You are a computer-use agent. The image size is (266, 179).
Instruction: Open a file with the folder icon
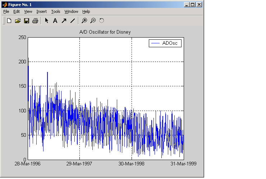point(18,21)
